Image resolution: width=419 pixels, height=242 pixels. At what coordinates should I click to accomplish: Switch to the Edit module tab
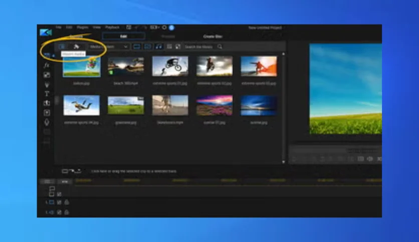coord(123,36)
